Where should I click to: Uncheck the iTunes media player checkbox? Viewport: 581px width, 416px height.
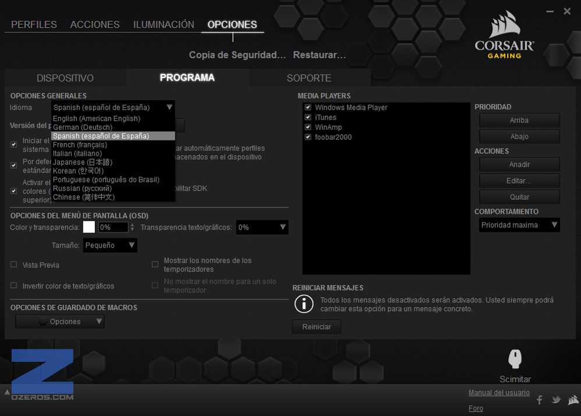pyautogui.click(x=308, y=117)
